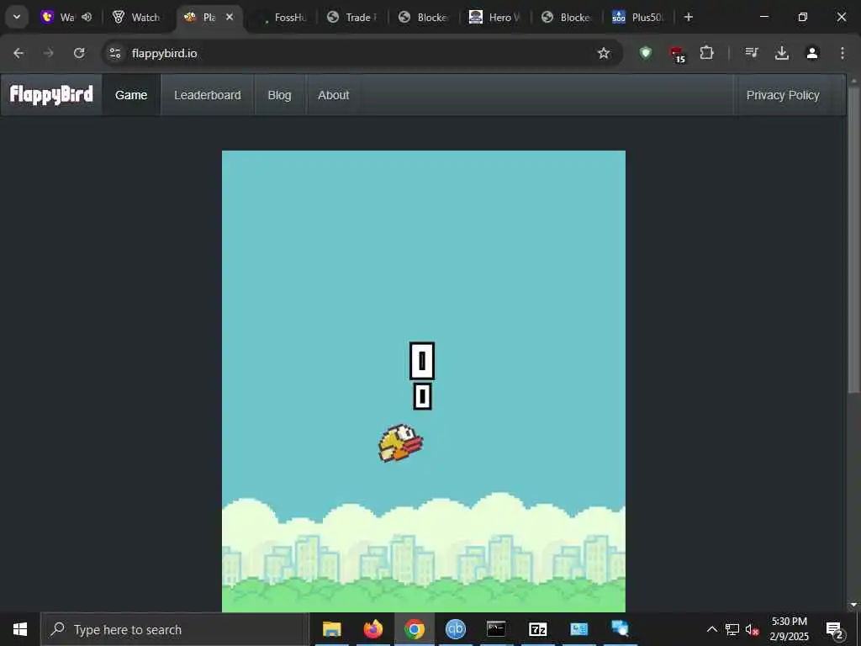
Task: Expand the tab search dropdown
Action: [x=17, y=17]
